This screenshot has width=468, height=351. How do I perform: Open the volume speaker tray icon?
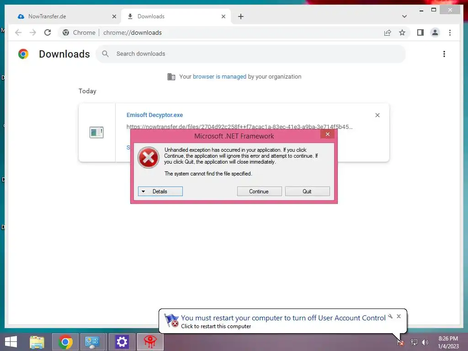(x=425, y=342)
